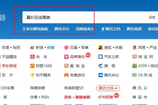Image resolution: width=158 pixels, height=105 pixels.
Task: Open the 百度 site link
Action: (x=6, y=48)
